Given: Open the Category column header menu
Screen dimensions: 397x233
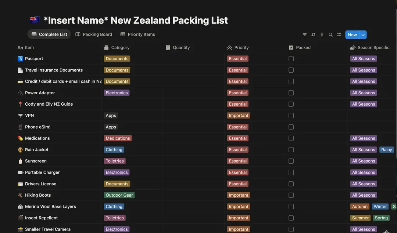Looking at the screenshot, I should point(120,48).
